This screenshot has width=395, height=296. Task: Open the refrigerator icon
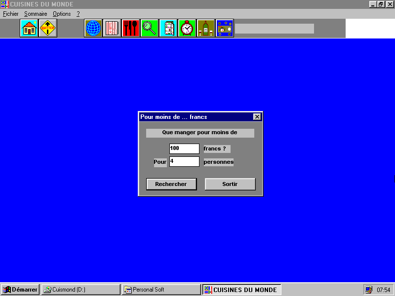168,28
